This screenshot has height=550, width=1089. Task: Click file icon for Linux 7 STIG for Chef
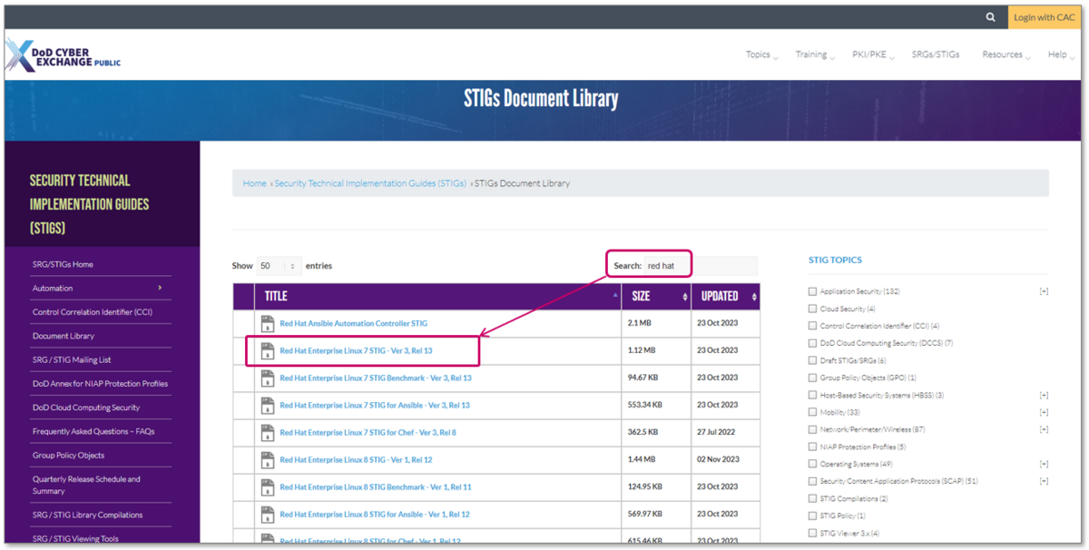(x=267, y=433)
